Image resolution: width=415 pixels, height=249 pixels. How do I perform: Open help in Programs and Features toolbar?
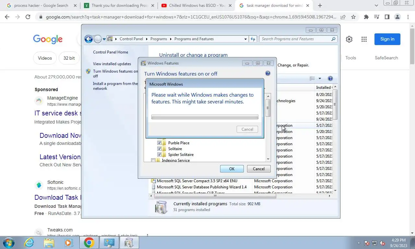coord(330,78)
